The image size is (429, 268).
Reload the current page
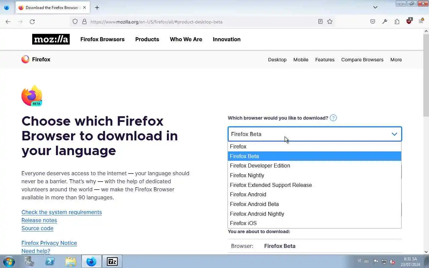coord(32,21)
